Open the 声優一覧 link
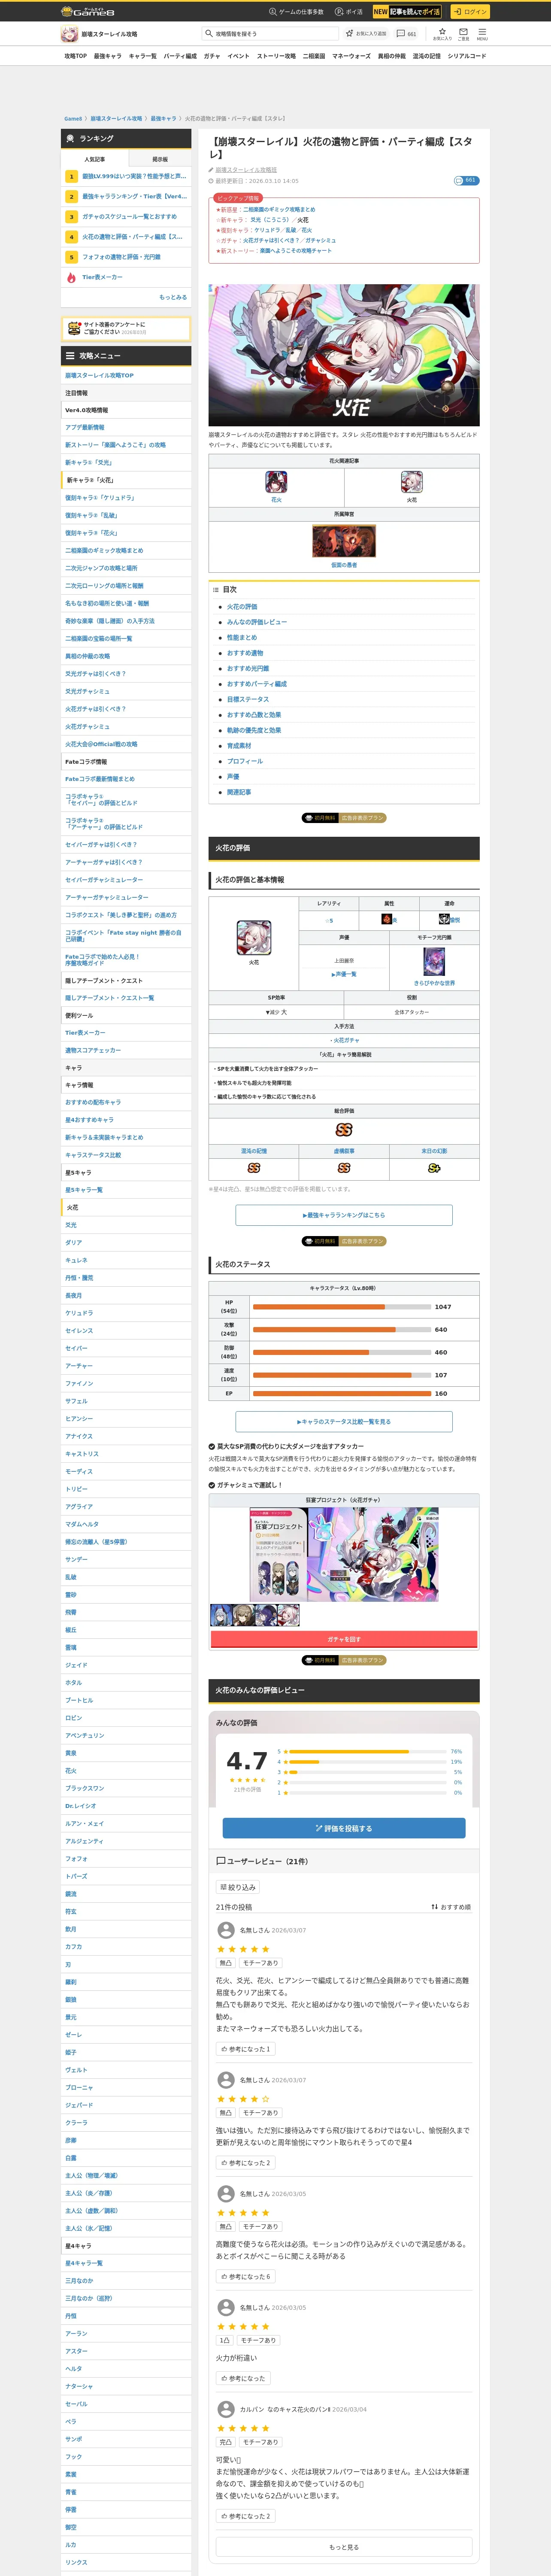551x2576 pixels. click(x=344, y=974)
